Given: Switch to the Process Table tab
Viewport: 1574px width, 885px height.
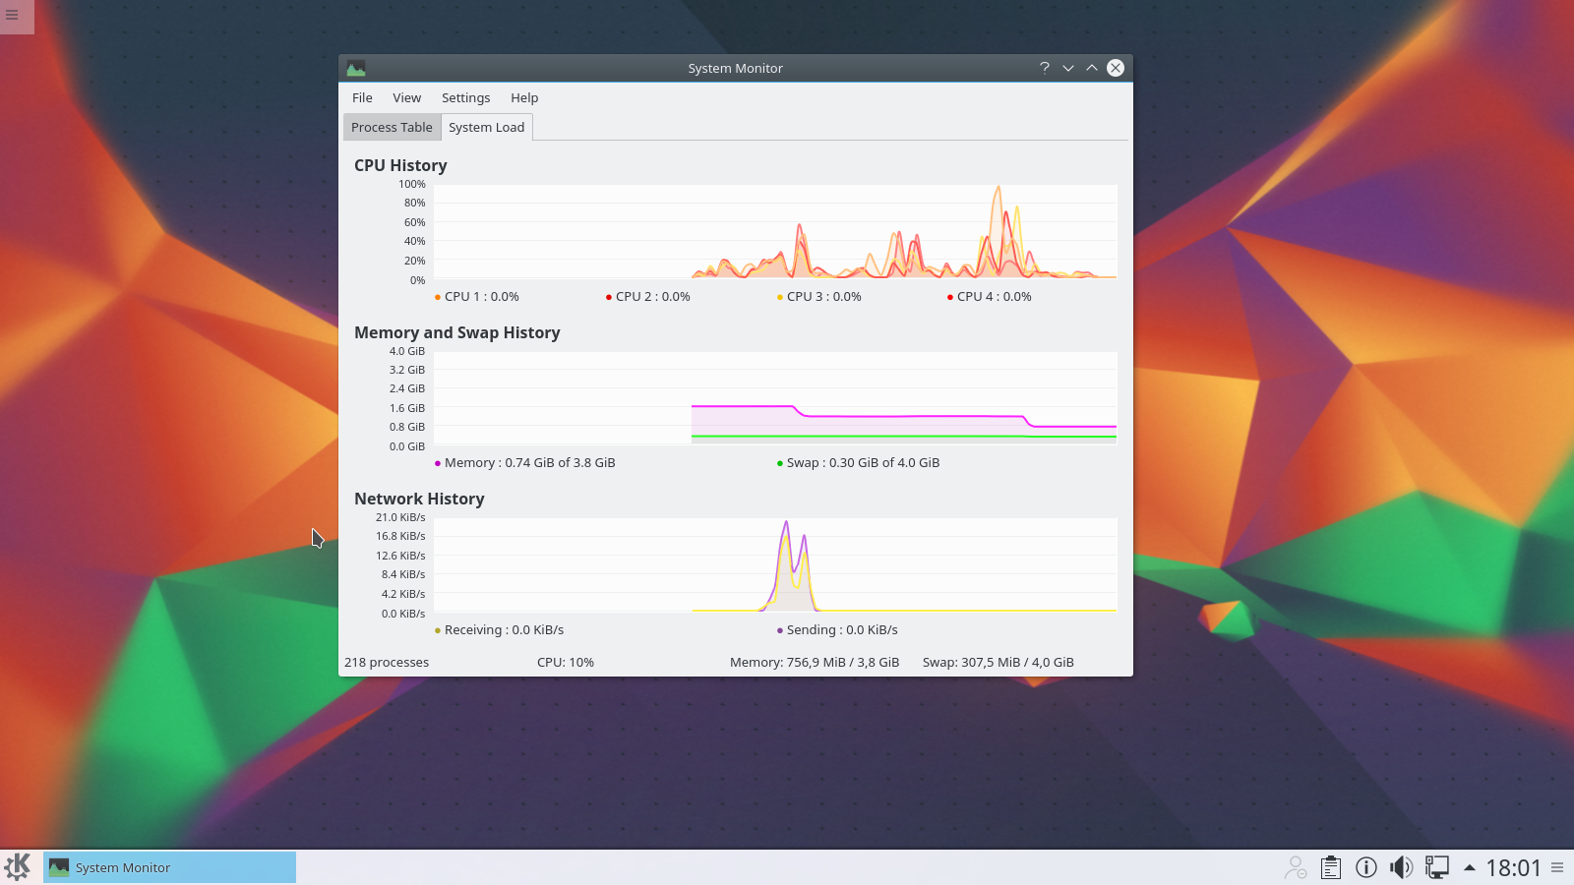Looking at the screenshot, I should click(392, 128).
